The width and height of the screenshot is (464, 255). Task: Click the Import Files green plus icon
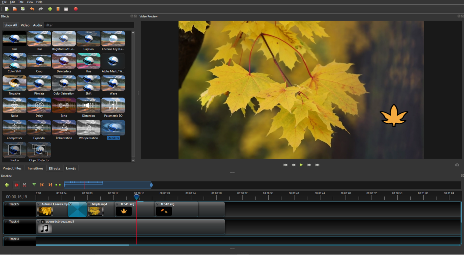(x=50, y=9)
